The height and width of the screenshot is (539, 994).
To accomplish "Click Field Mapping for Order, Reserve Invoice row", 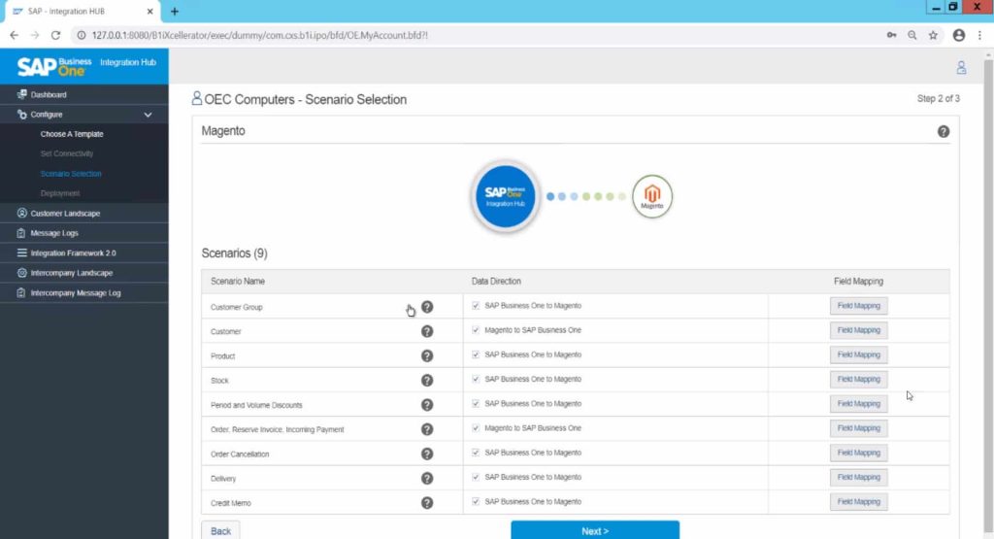I will (858, 428).
